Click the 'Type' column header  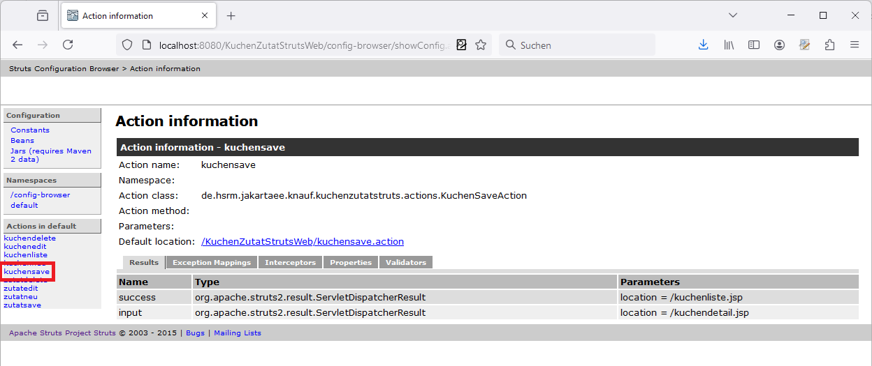(405, 282)
